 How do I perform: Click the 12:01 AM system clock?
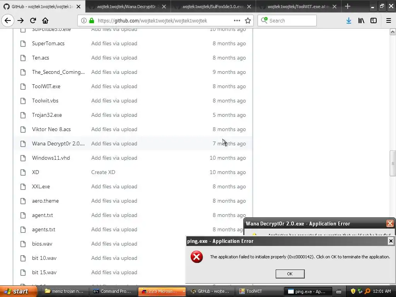382,291
